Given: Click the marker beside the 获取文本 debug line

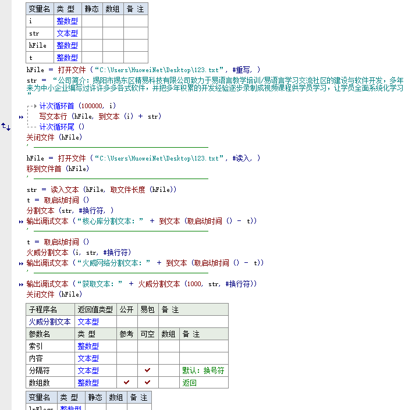Looking at the screenshot, I should (21, 284).
